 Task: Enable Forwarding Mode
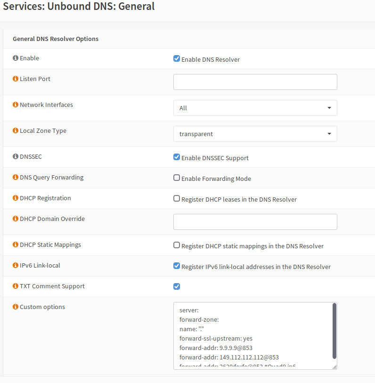(x=176, y=178)
